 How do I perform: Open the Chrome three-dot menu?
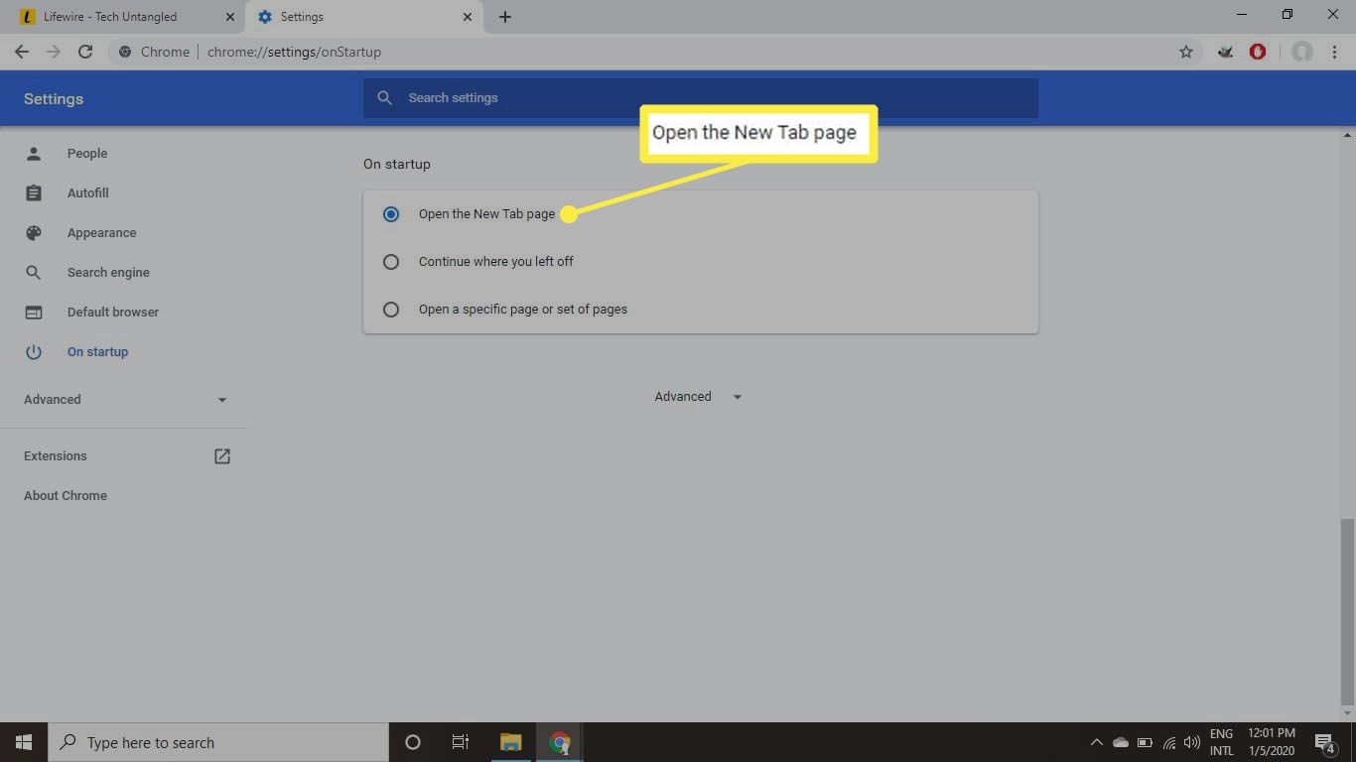(1335, 52)
